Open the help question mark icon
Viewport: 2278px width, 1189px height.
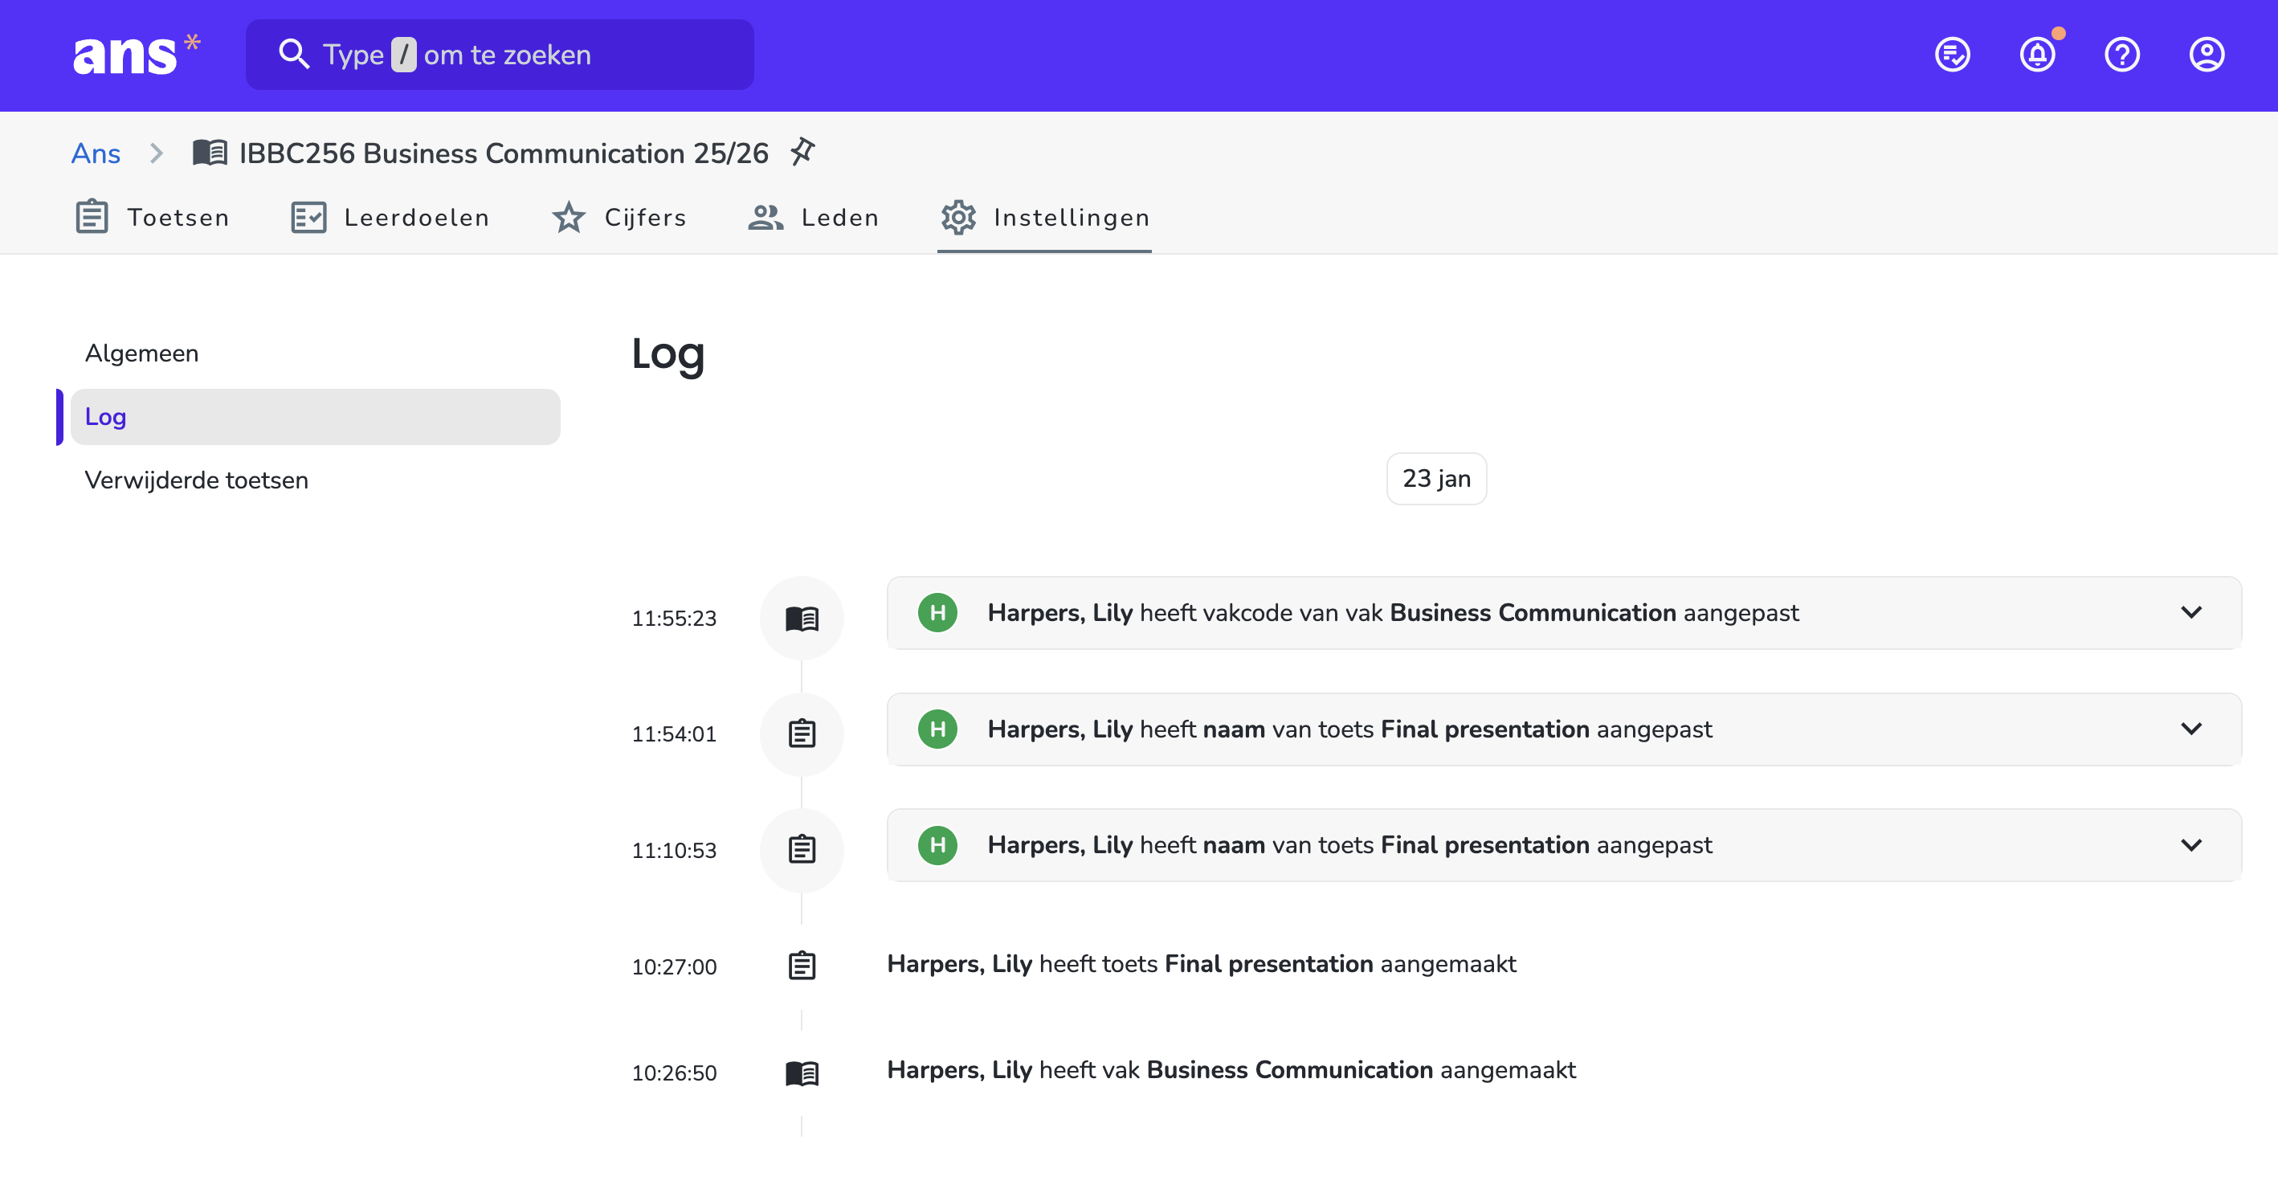pyautogui.click(x=2121, y=55)
